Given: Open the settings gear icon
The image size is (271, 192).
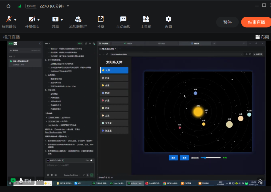Looking at the screenshot, I should [168, 19].
